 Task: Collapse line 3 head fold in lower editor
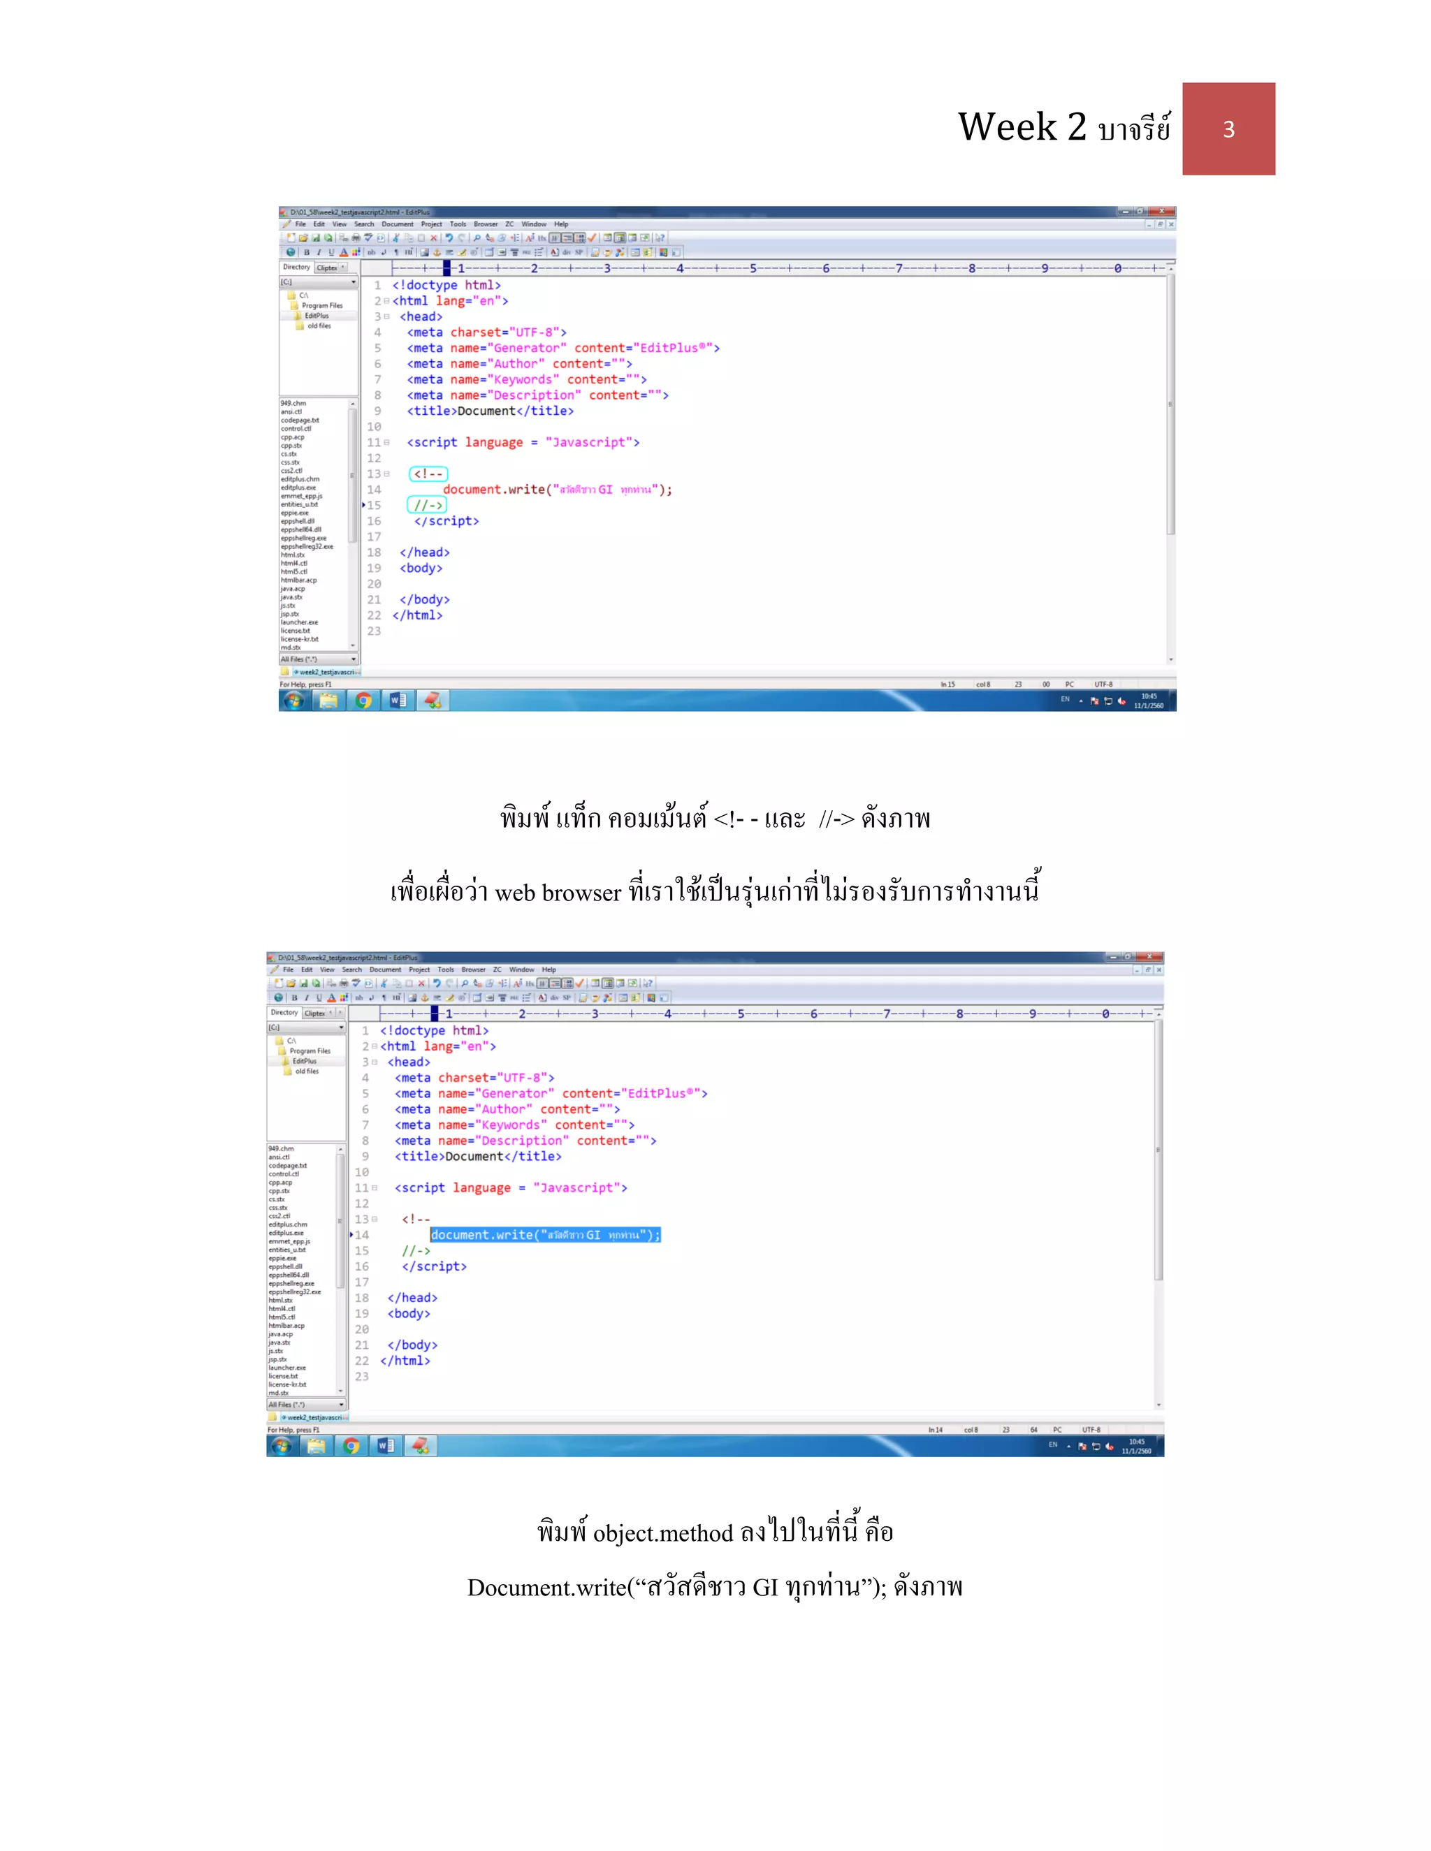tap(375, 1062)
